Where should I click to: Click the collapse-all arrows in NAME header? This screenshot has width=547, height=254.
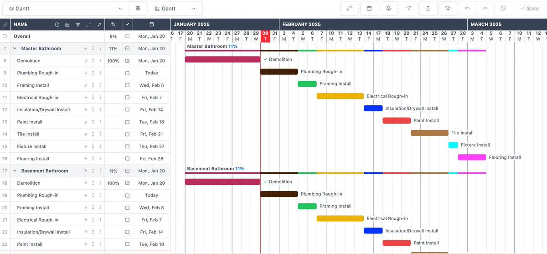coord(99,24)
